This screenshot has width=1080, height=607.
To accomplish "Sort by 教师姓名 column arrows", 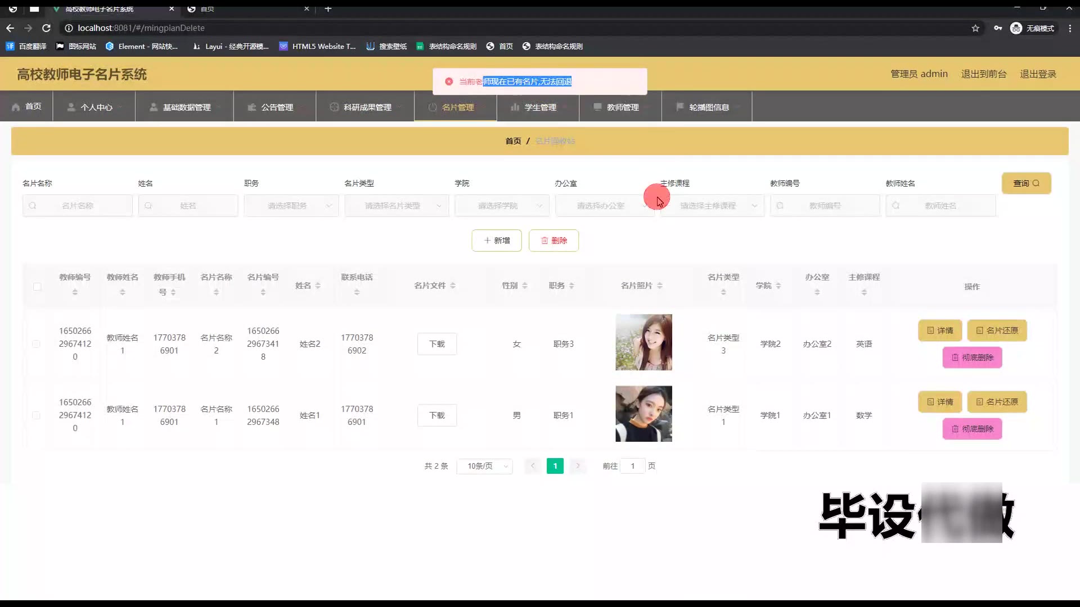I will tap(123, 292).
